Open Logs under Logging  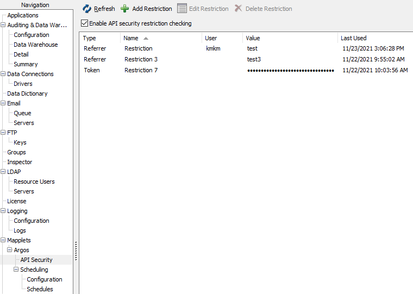coord(20,230)
